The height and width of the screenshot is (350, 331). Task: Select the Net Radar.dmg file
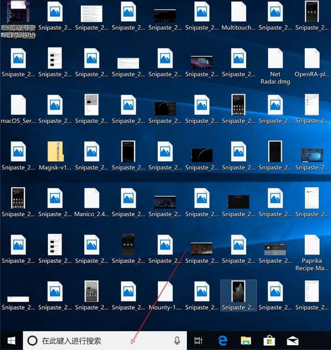click(275, 66)
